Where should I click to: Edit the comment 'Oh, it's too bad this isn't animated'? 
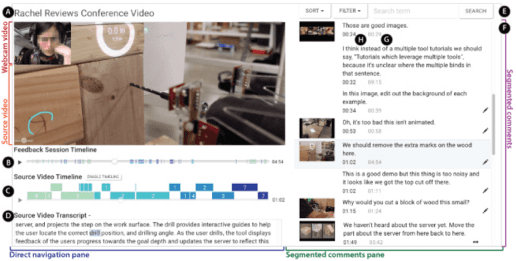point(485,131)
